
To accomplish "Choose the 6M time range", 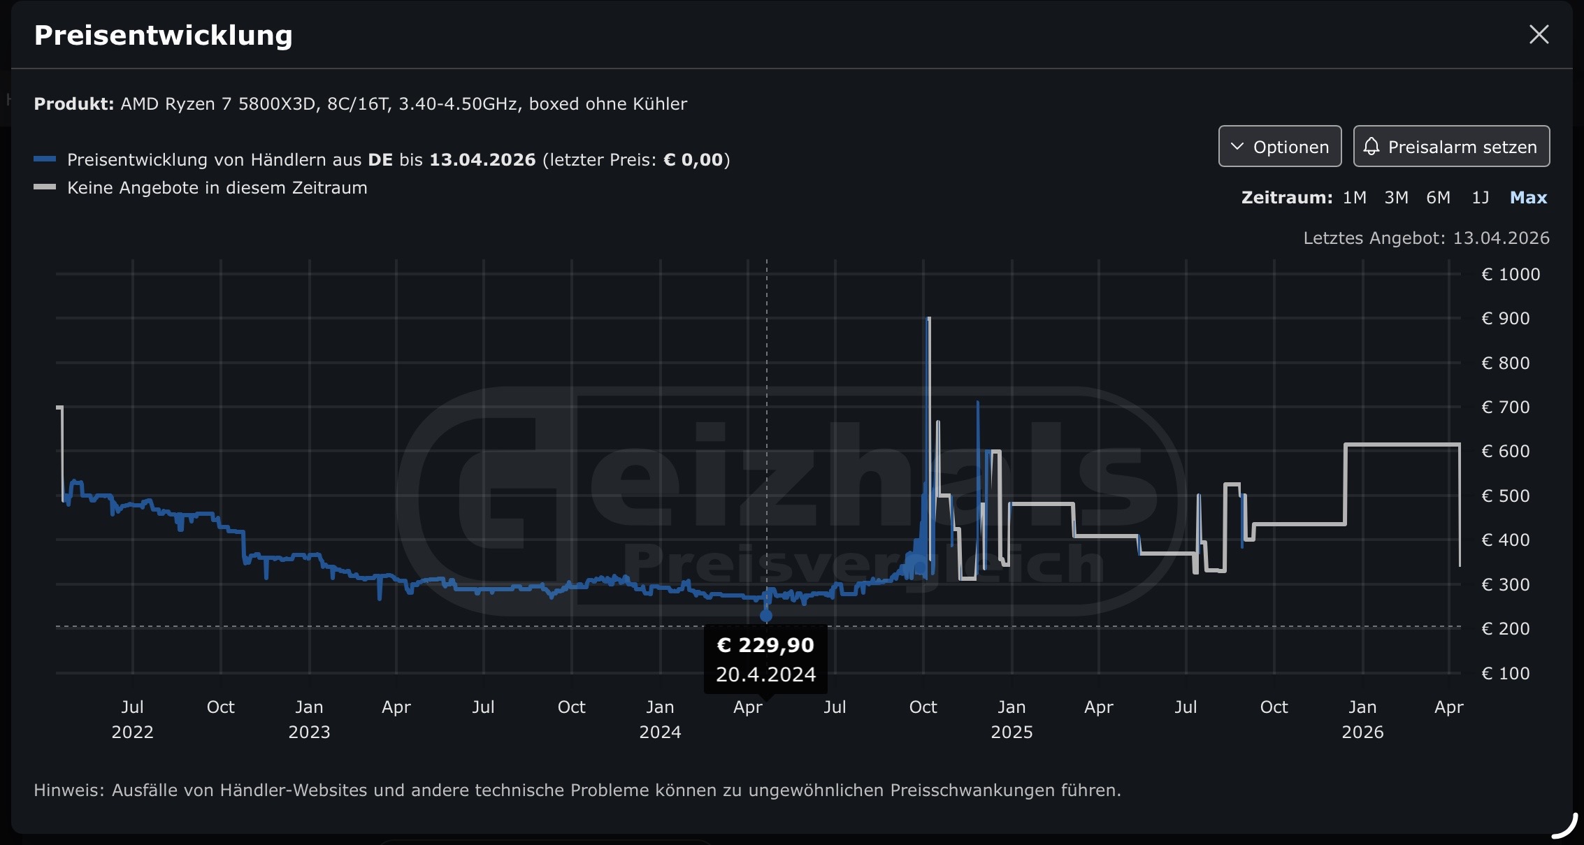I will pyautogui.click(x=1438, y=198).
